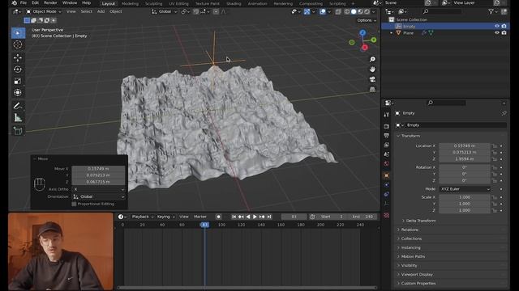Toggle auto keying record button
The height and width of the screenshot is (291, 519).
coord(218,217)
